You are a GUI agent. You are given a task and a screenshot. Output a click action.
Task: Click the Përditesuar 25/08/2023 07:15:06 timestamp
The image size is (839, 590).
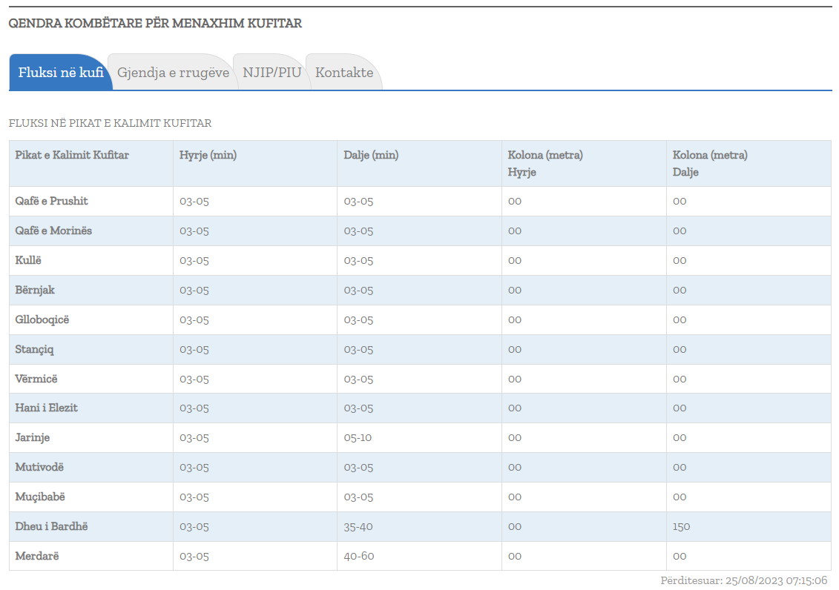[x=744, y=580]
